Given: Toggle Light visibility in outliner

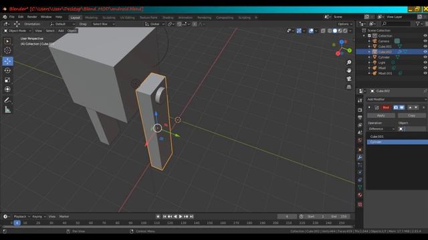Looking at the screenshot, I should pos(425,63).
